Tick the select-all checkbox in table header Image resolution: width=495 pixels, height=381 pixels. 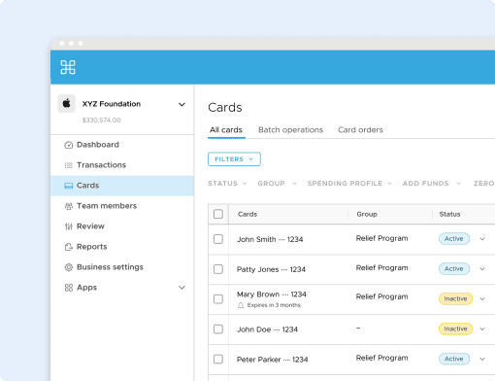218,214
